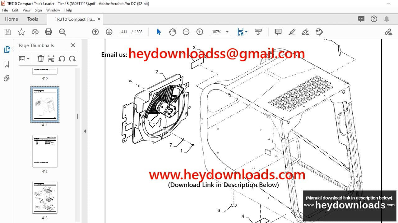Click the read mode keyboard icon
The width and height of the screenshot is (398, 223).
258,32
